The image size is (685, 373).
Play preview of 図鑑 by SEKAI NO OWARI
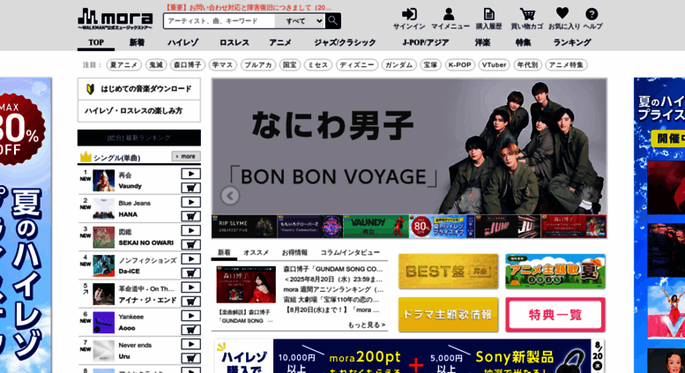point(191,231)
